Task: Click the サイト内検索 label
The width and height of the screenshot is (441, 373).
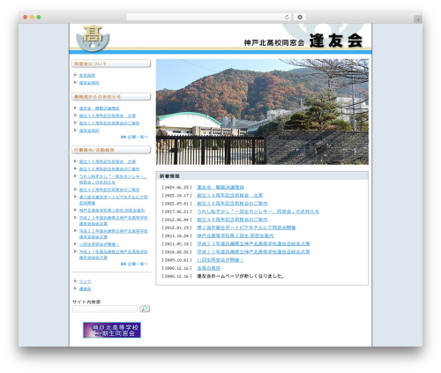Action: 86,302
